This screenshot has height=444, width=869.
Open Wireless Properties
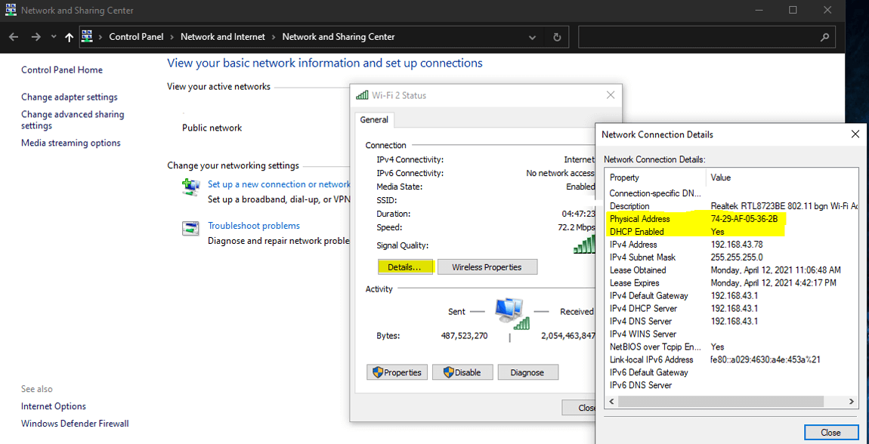pyautogui.click(x=487, y=267)
